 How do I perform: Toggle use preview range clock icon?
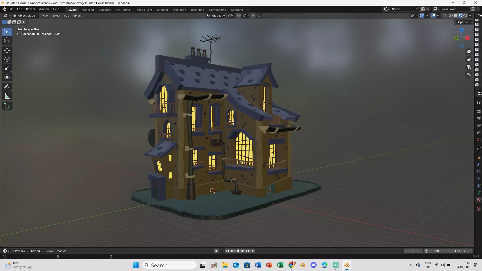[x=427, y=251]
